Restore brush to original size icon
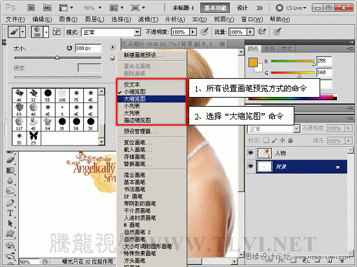Viewport: 357px width, 267px height. tap(69, 48)
